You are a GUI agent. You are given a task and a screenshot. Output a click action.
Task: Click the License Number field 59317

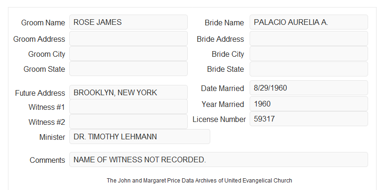point(309,119)
